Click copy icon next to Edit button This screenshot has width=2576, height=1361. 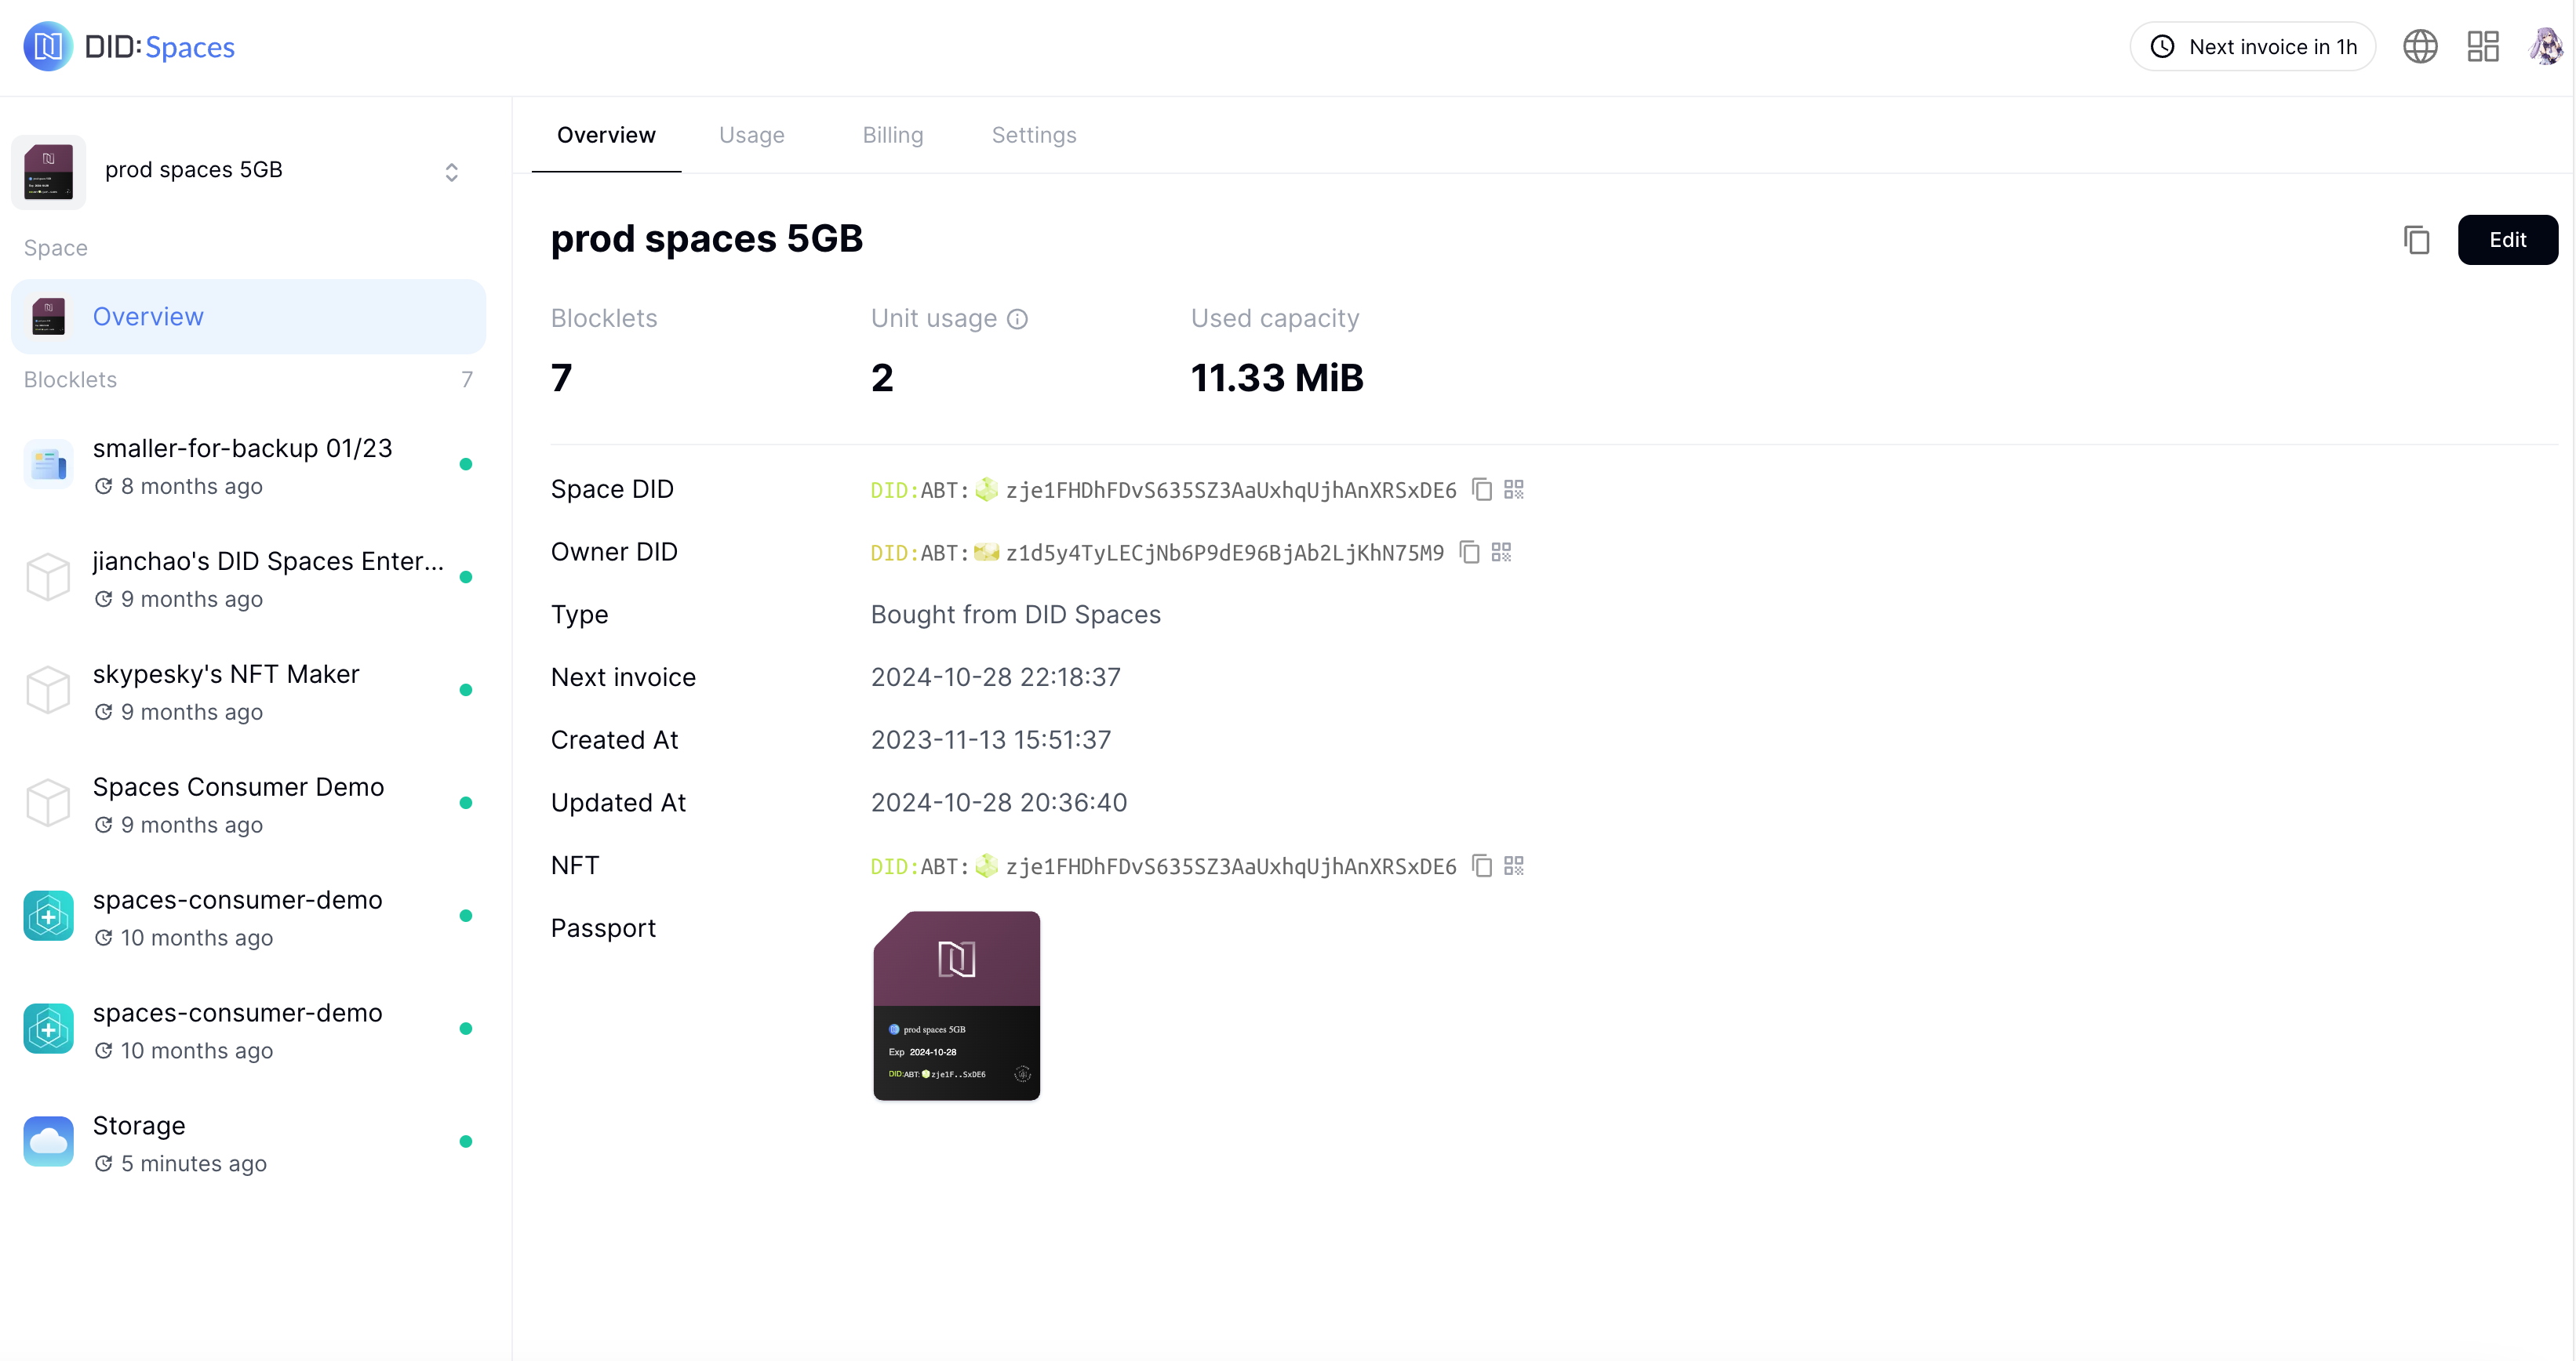click(x=2416, y=240)
